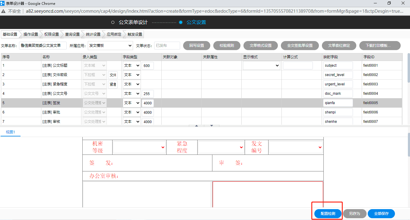410x220 pixels.
Task: Click the doc_mark mapping field
Action: tap(338, 94)
